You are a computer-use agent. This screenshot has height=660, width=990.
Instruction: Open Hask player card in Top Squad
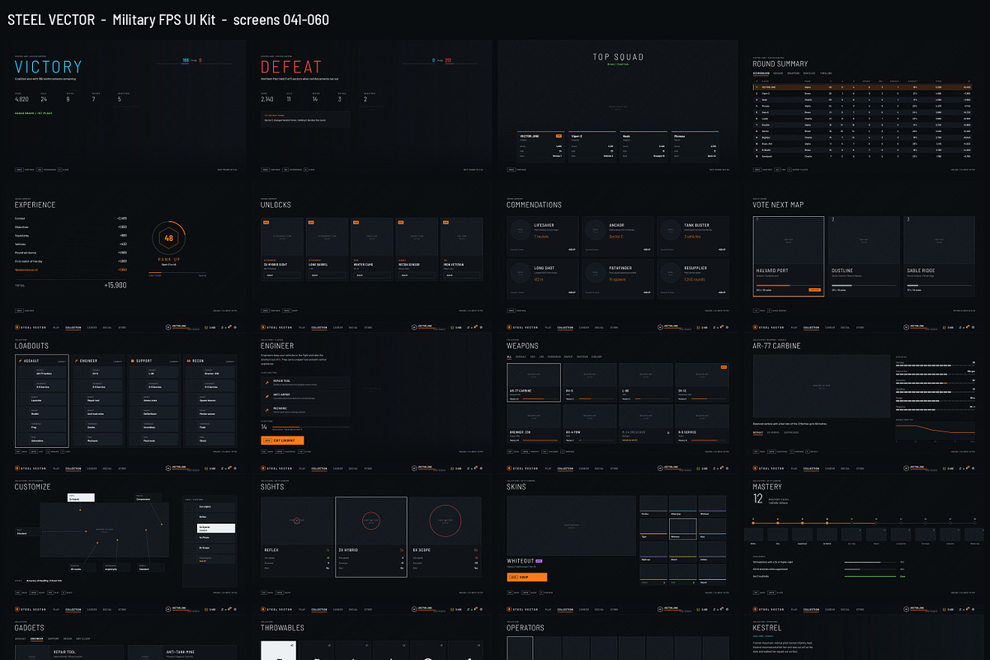pos(643,147)
